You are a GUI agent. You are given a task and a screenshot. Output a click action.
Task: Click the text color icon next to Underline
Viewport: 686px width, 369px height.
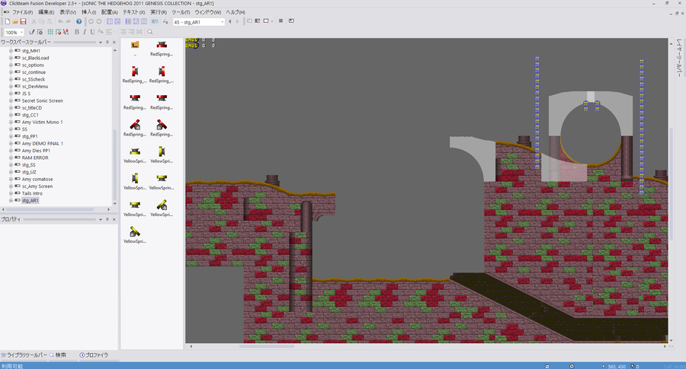click(101, 32)
